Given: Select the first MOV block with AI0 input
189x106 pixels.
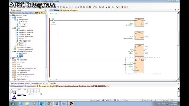Looking at the screenshot, I should [x=139, y=22].
